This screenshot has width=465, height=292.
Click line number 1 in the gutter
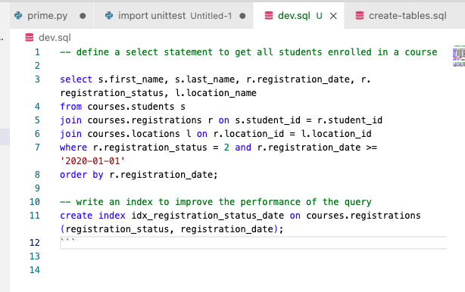point(37,52)
